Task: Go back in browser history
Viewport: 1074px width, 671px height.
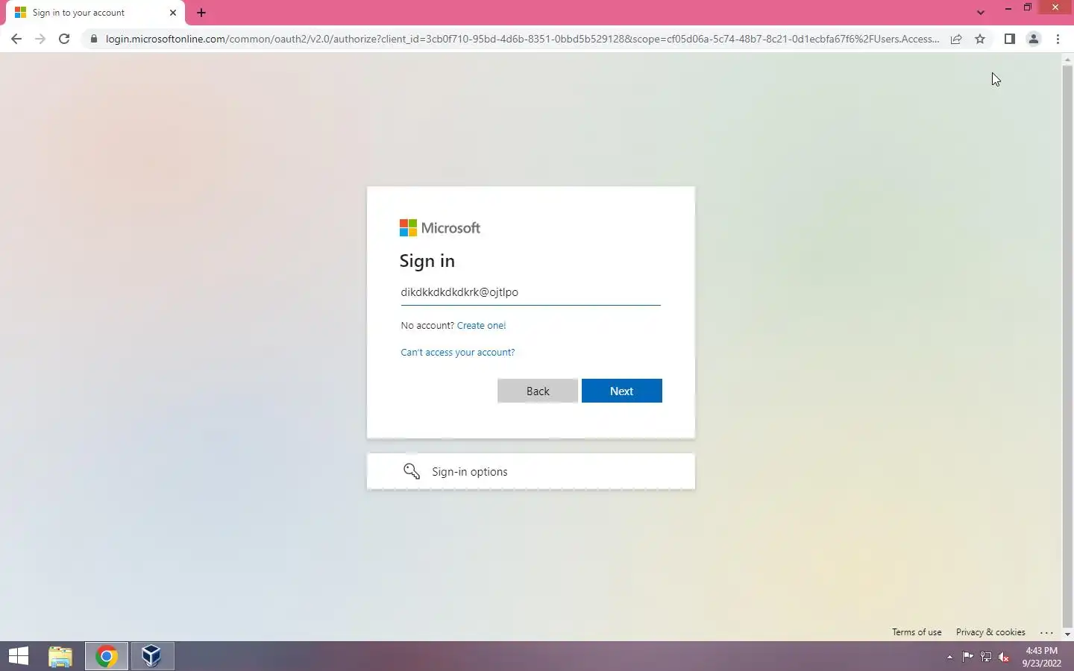Action: 16,39
